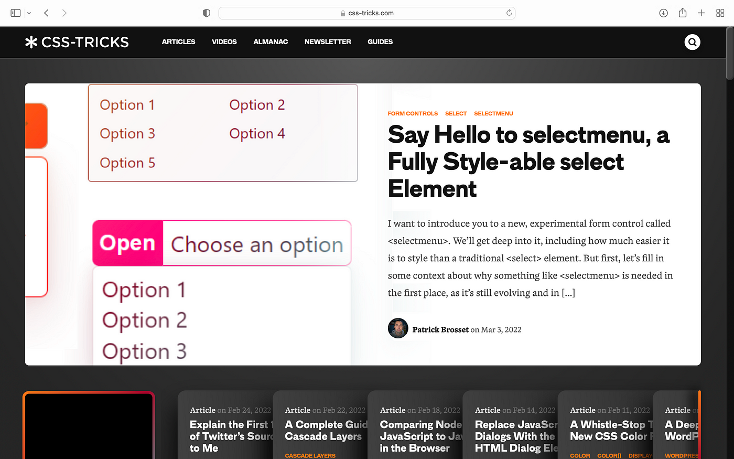Viewport: 734px width, 459px height.
Task: Click the featured article excerpt paragraph
Action: tap(530, 258)
